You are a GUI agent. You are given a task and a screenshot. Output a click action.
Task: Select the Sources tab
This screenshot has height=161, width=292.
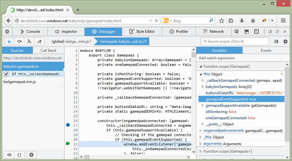17,50
